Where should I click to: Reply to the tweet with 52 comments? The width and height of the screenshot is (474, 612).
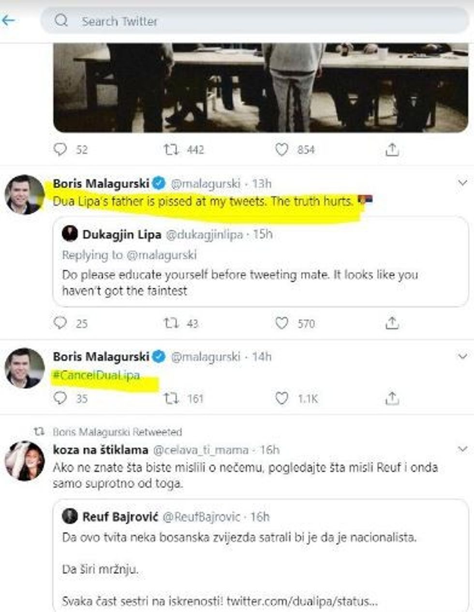click(60, 149)
